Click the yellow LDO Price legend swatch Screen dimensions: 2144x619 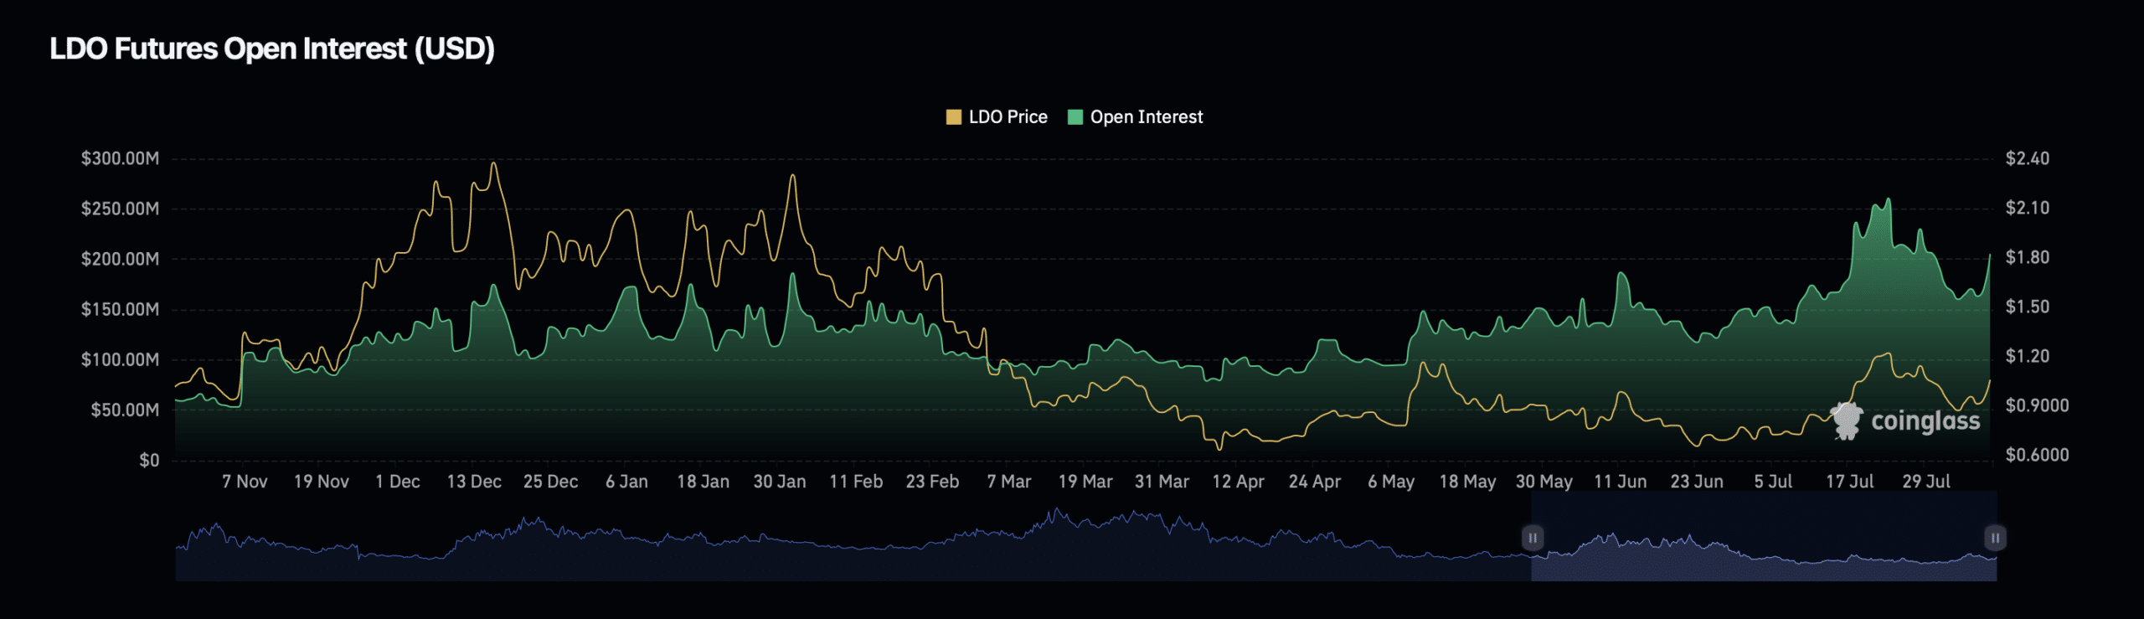pos(953,117)
